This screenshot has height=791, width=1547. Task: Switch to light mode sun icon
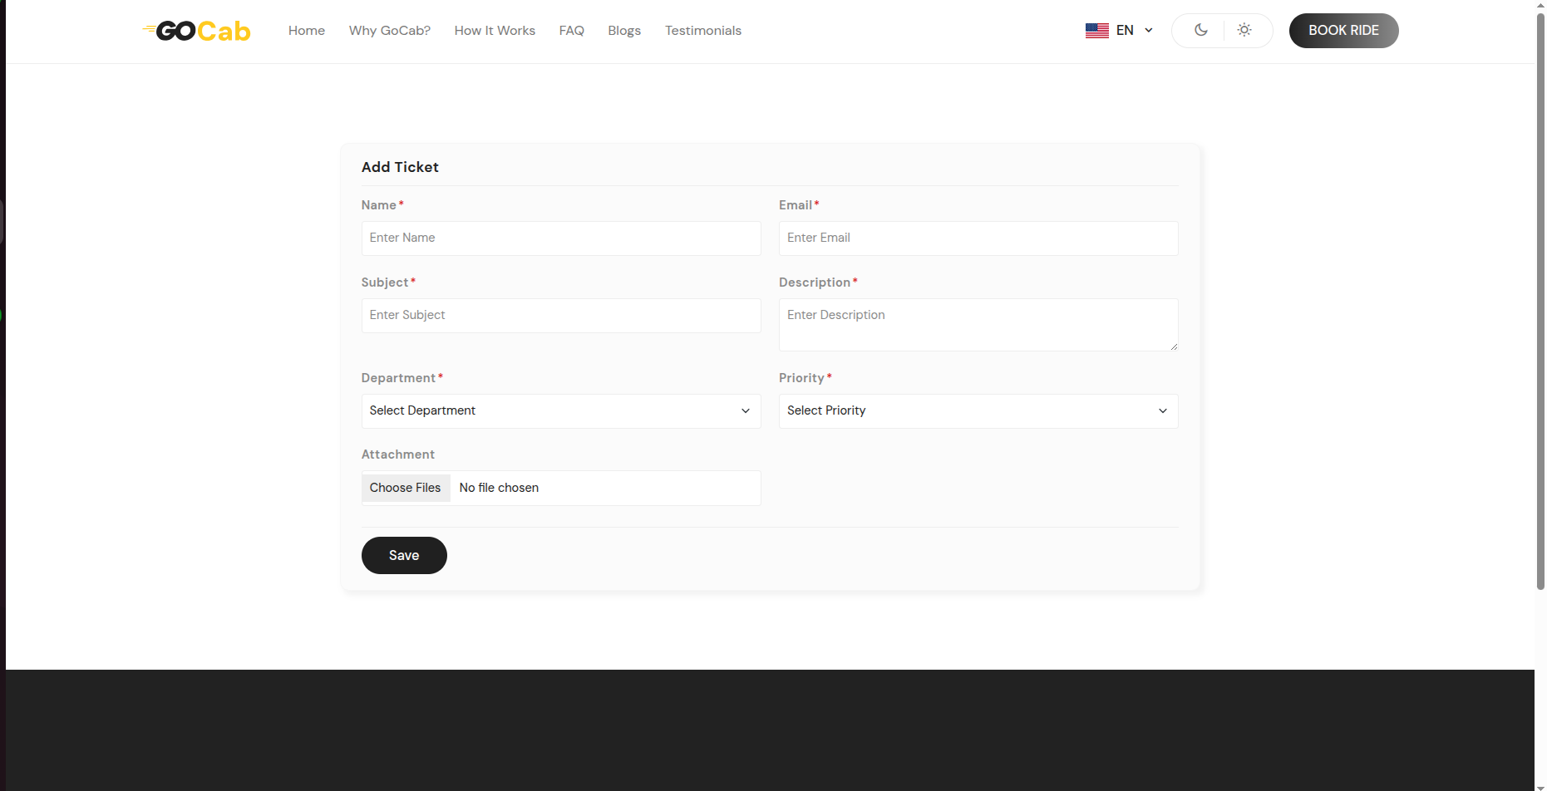tap(1244, 31)
